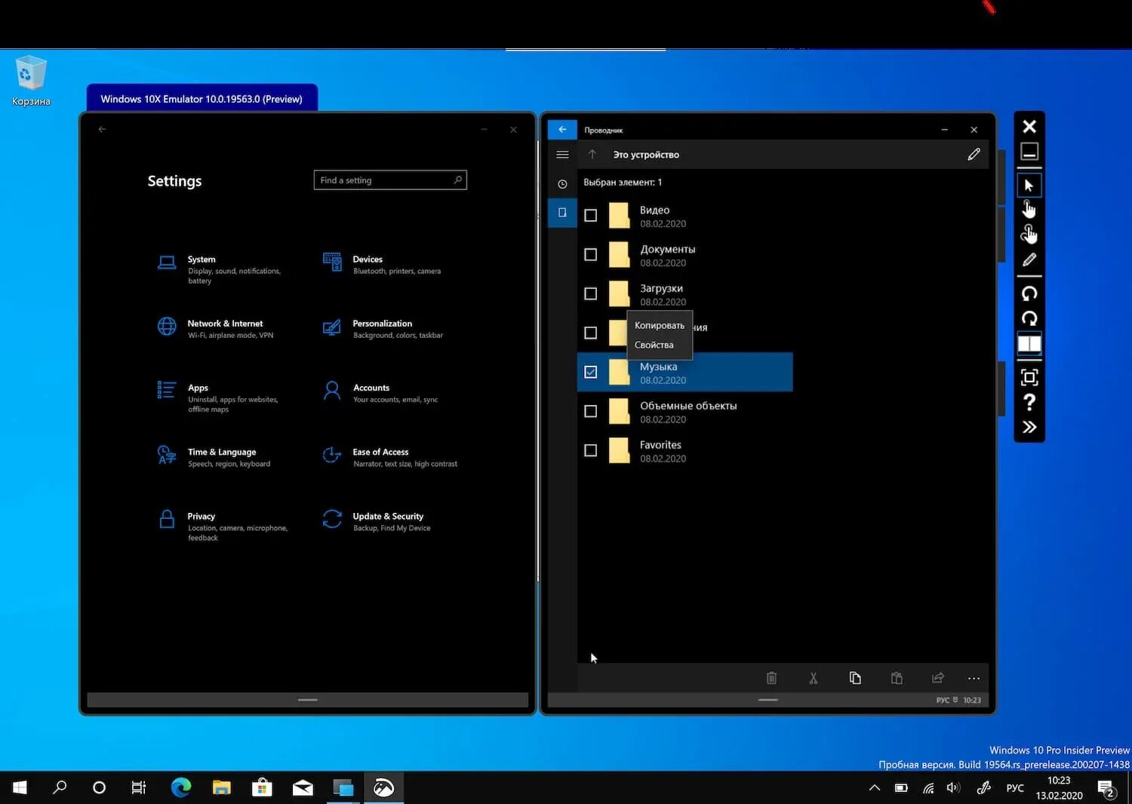Open the Видео folder
The width and height of the screenshot is (1132, 804).
coord(684,216)
